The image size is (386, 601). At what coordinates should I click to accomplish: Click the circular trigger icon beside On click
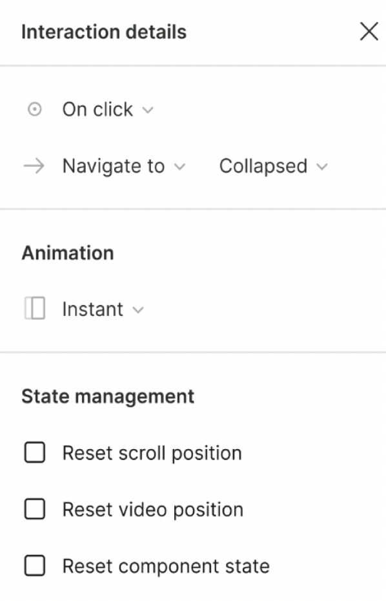click(34, 110)
